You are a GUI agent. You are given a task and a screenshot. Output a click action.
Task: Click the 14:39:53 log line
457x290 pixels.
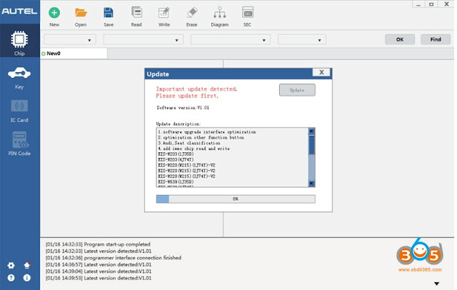(x=99, y=278)
